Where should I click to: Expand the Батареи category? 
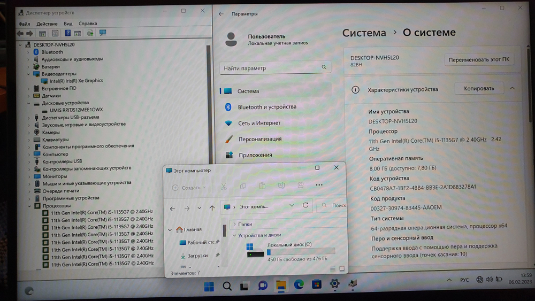28,67
